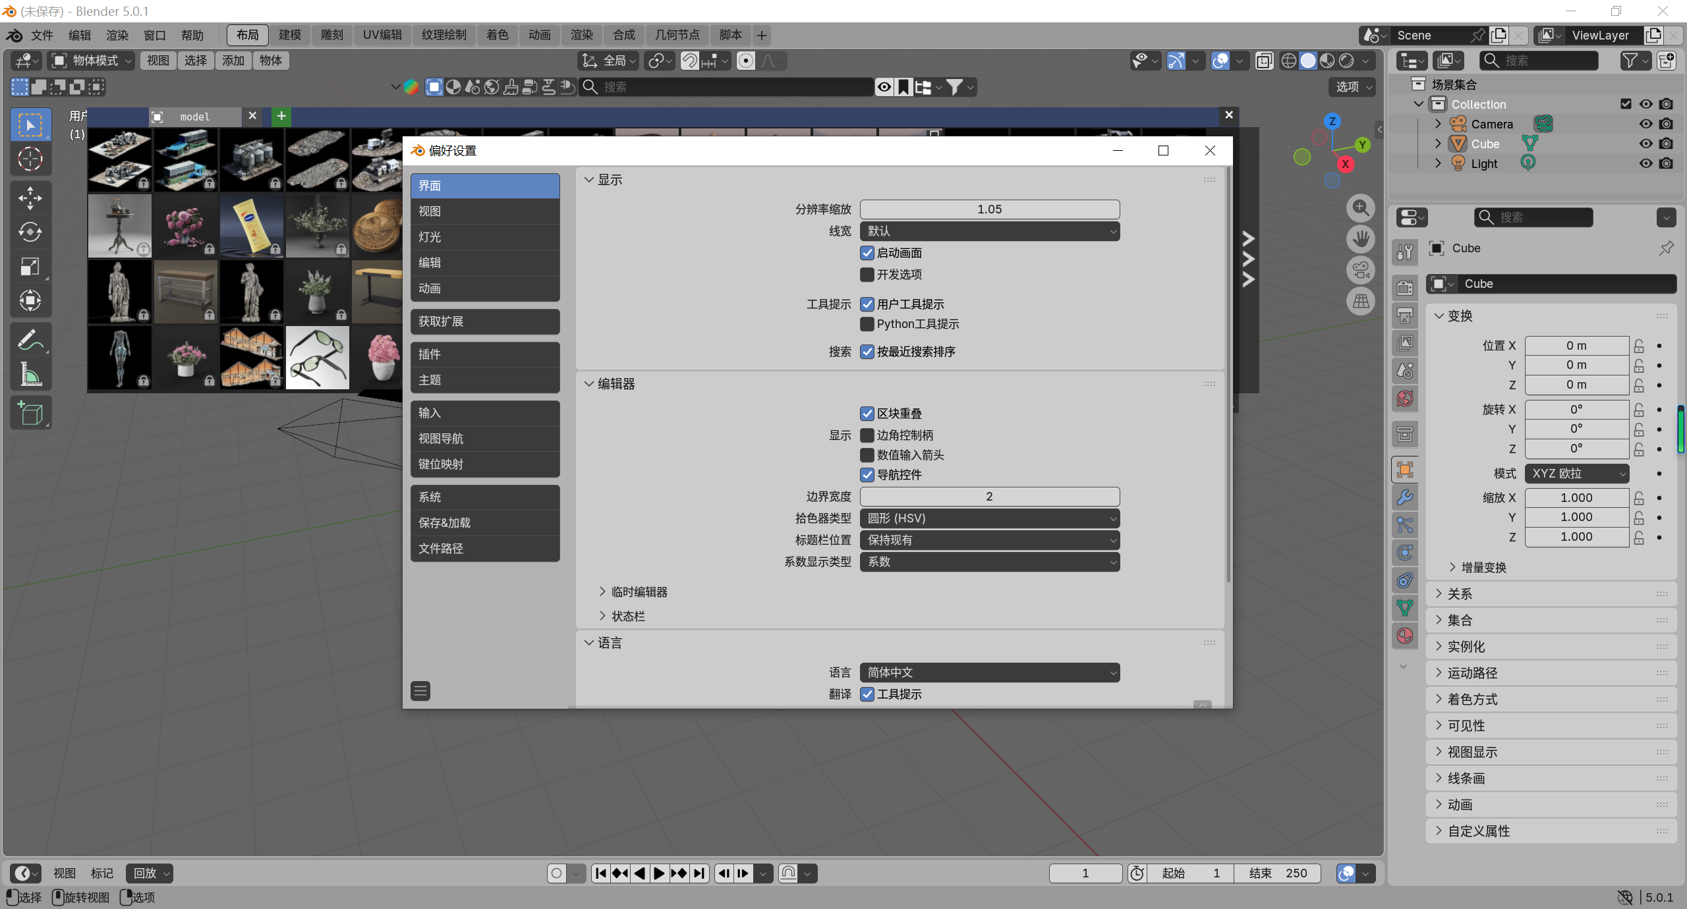Open the 拾色器类型 dropdown
This screenshot has width=1687, height=909.
point(989,518)
